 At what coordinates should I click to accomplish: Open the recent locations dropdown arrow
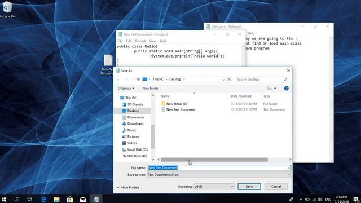click(133, 80)
